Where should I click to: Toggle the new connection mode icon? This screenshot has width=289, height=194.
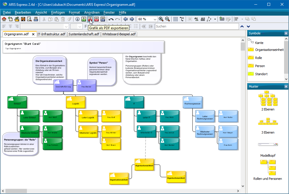(x=182, y=19)
